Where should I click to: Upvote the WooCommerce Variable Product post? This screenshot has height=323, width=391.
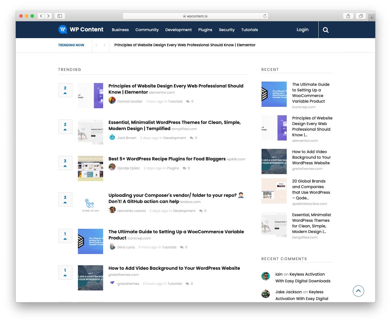tap(65, 236)
